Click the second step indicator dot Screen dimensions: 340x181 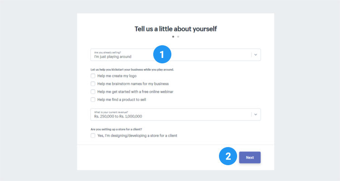(x=178, y=37)
